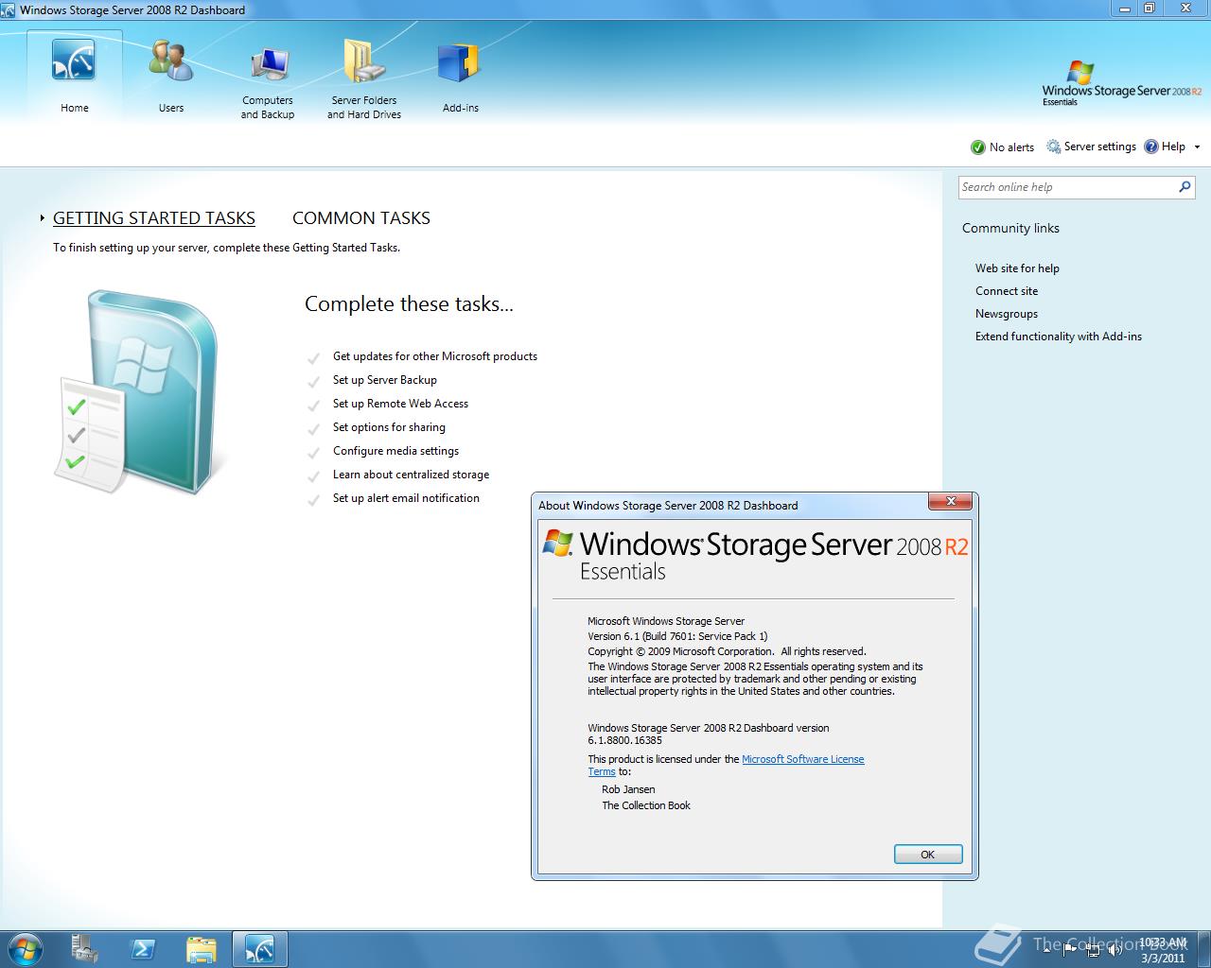The image size is (1211, 968).
Task: Click checkmark beside Set up Server Backup
Action: point(313,382)
